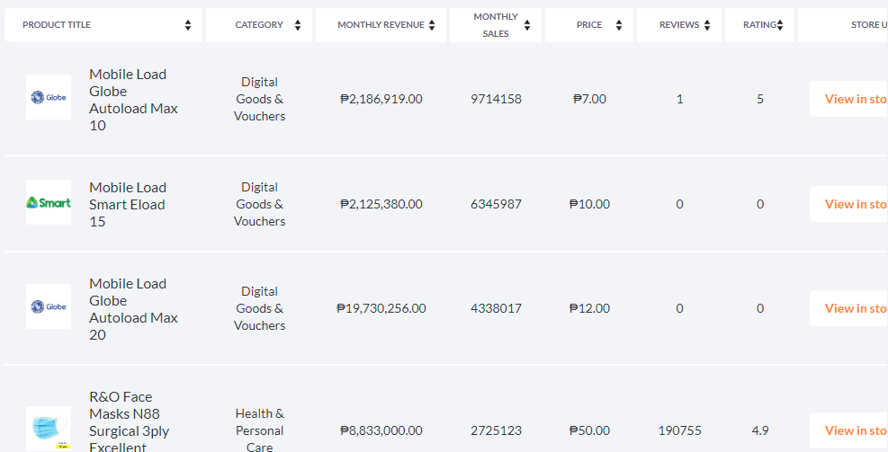
Task: Click the Monthly Revenue header label
Action: 381,25
